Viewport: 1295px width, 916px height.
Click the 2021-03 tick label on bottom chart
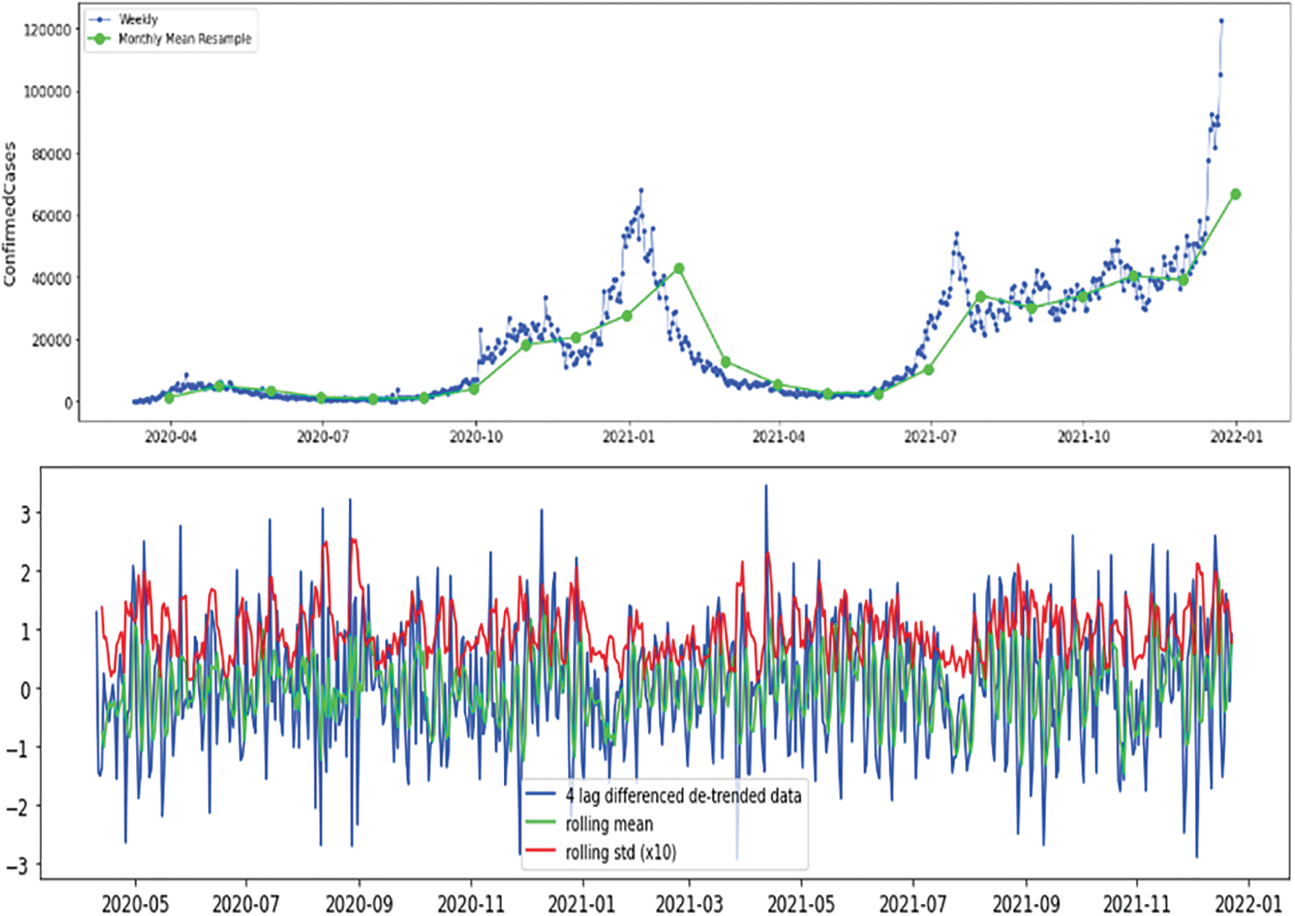pyautogui.click(x=689, y=903)
